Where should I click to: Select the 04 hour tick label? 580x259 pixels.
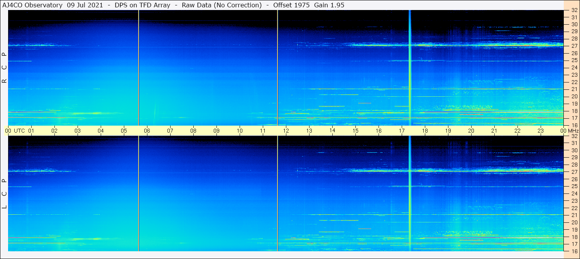click(101, 131)
